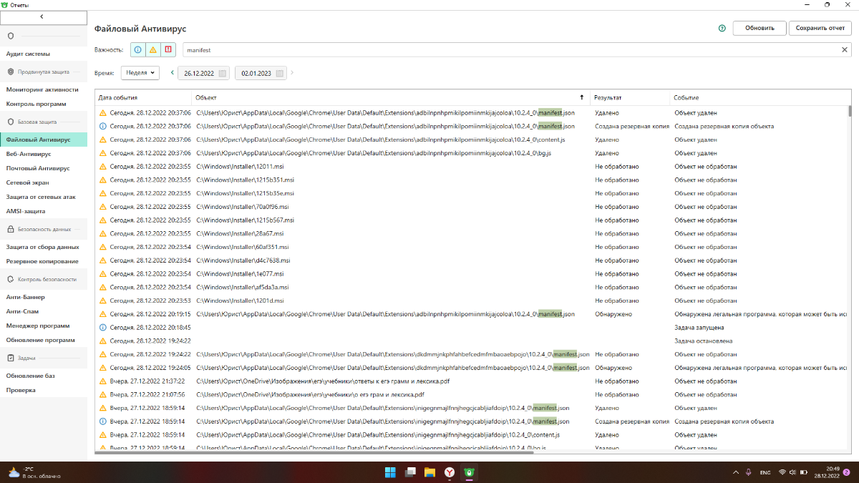Toggle the warning importance filter icon
This screenshot has width=859, height=483.
[153, 50]
